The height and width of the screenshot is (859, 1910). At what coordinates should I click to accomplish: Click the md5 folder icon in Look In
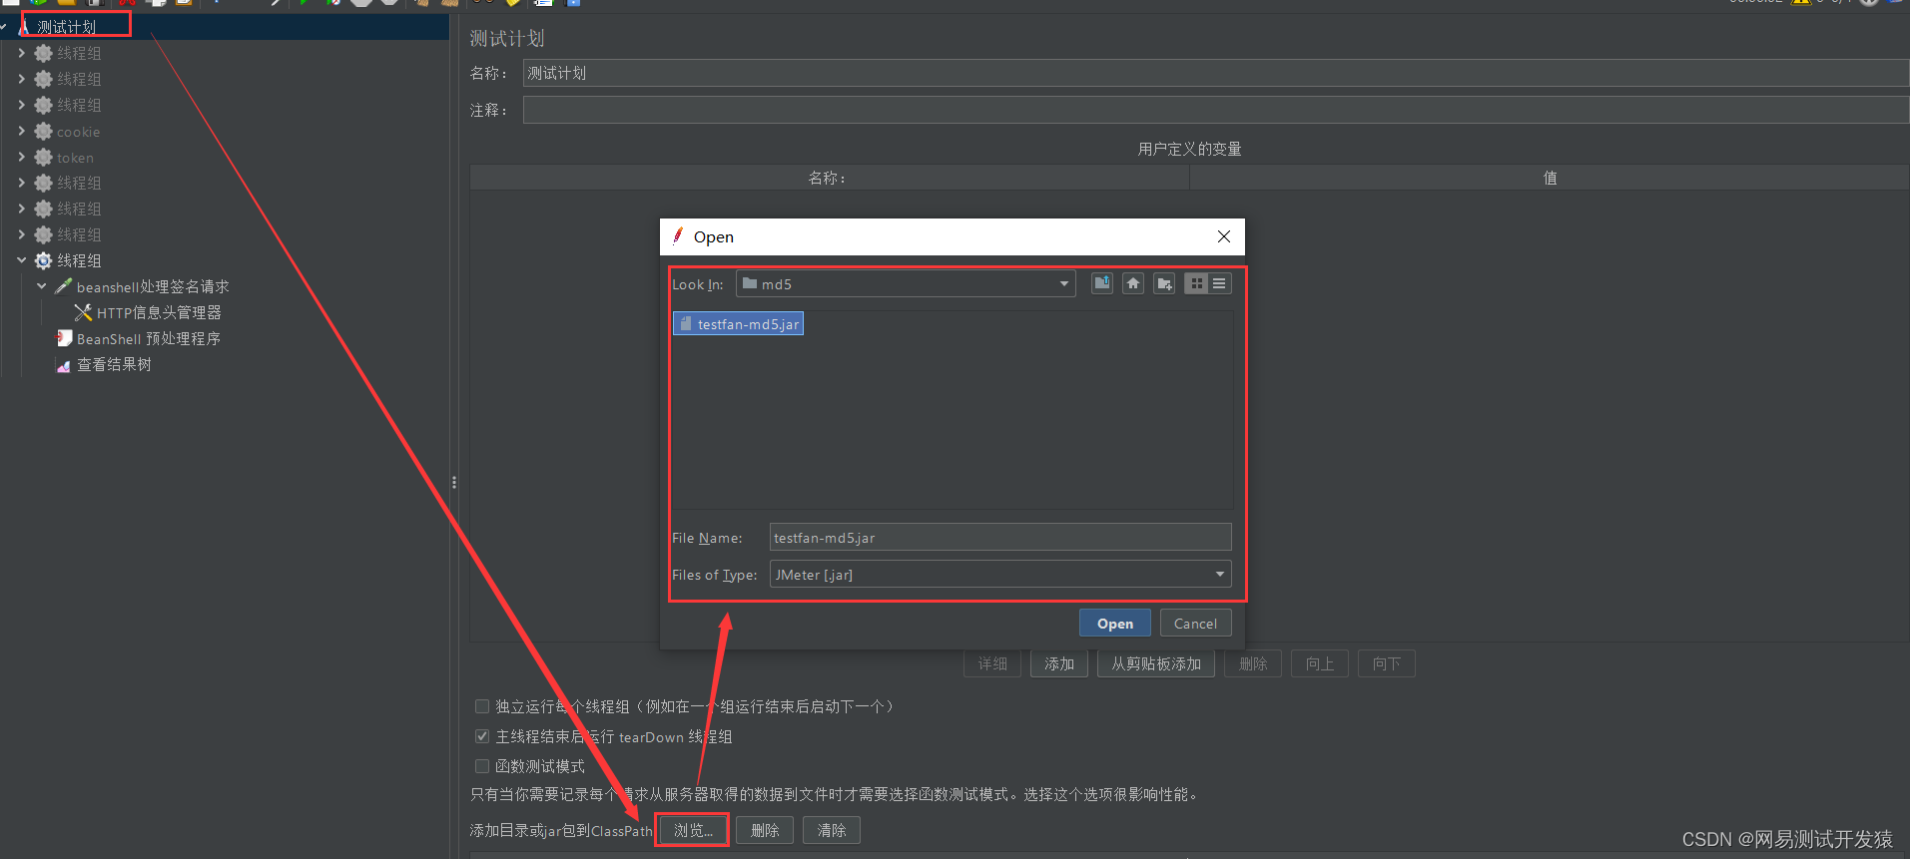click(750, 283)
